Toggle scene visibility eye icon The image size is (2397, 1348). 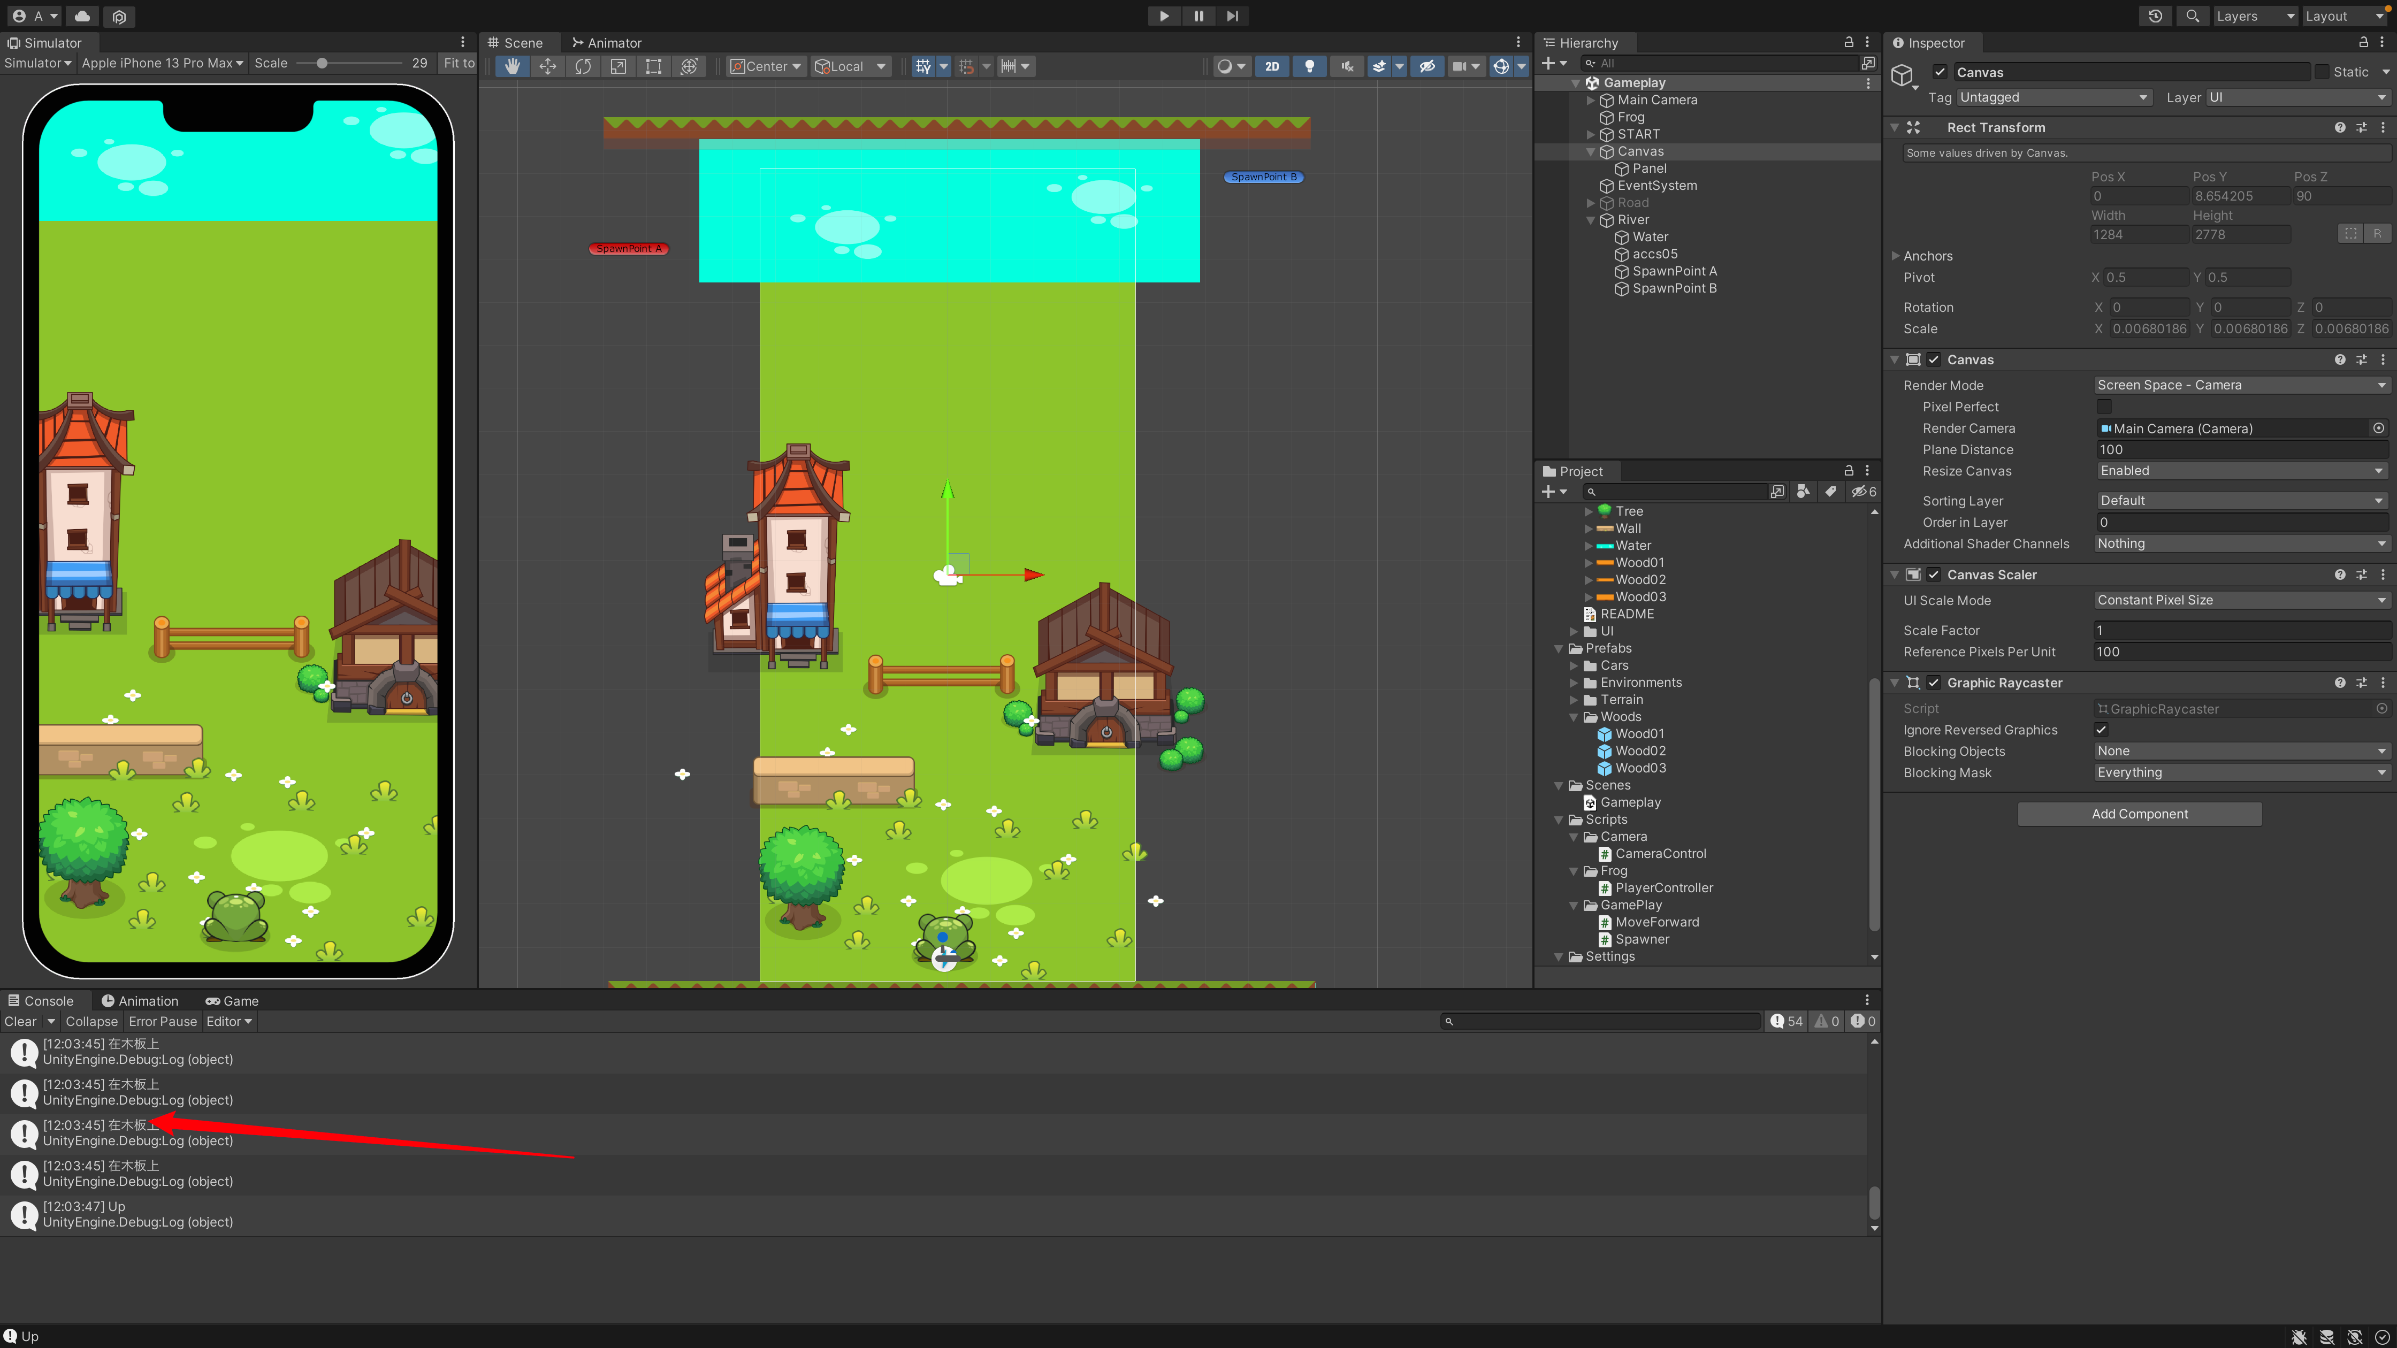(1427, 66)
